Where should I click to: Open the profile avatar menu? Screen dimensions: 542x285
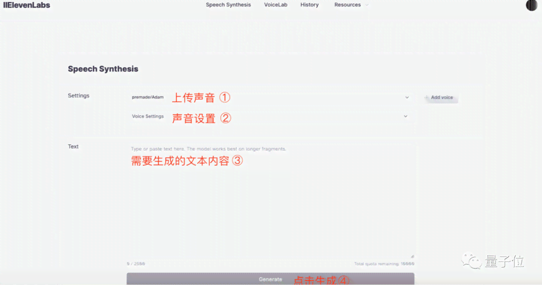531,5
